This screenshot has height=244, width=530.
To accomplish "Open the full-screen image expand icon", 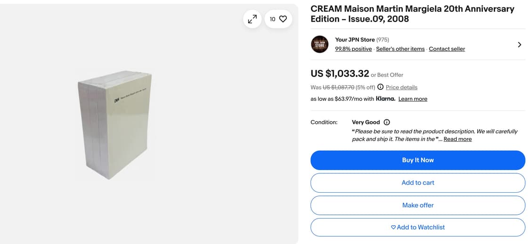I will click(x=253, y=19).
